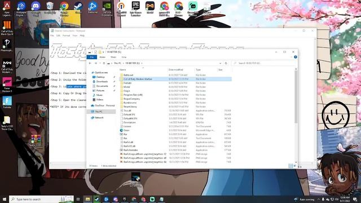Open the Windows Start menu

point(5,199)
